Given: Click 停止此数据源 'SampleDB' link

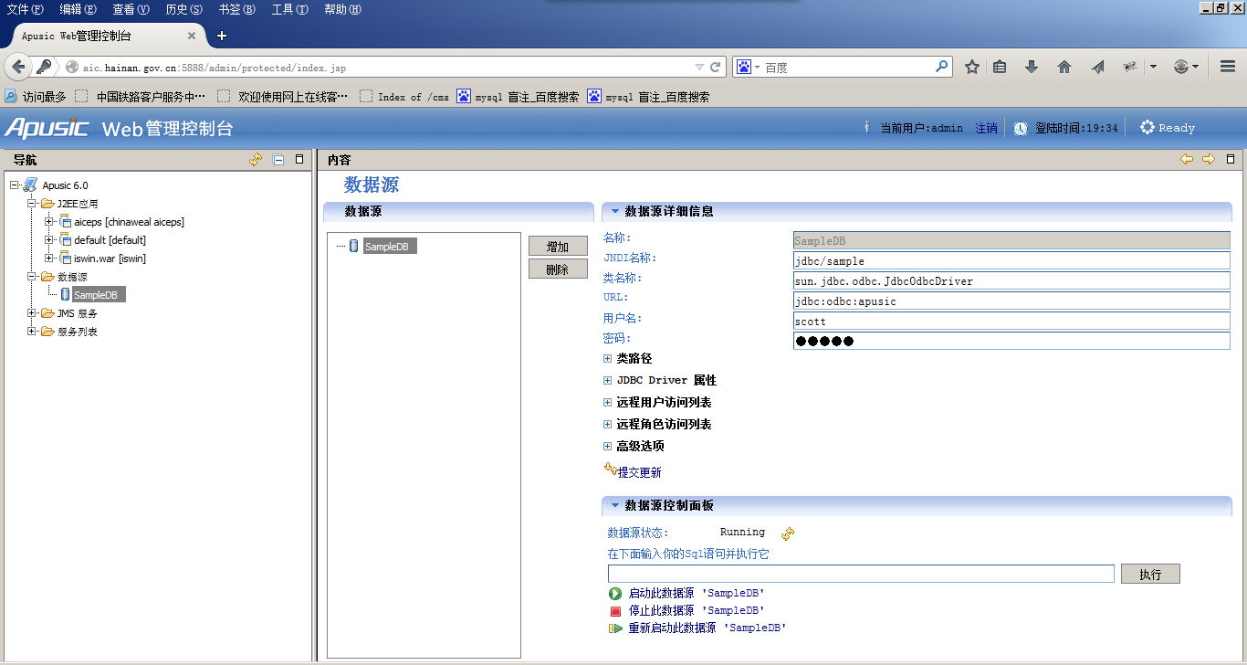Looking at the screenshot, I should (697, 610).
